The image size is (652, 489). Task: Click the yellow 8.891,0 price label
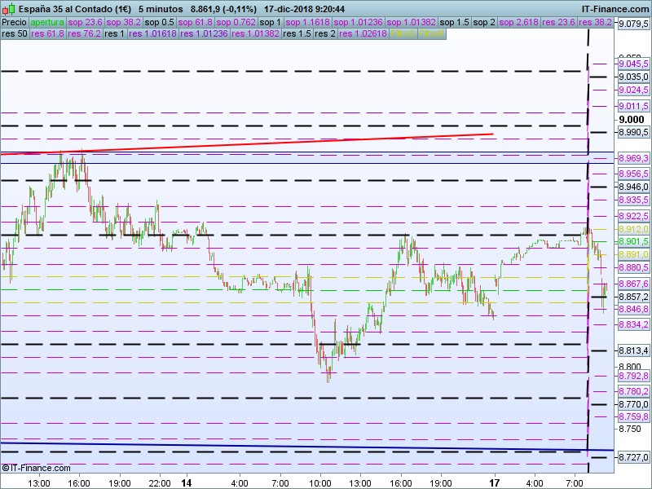point(633,254)
